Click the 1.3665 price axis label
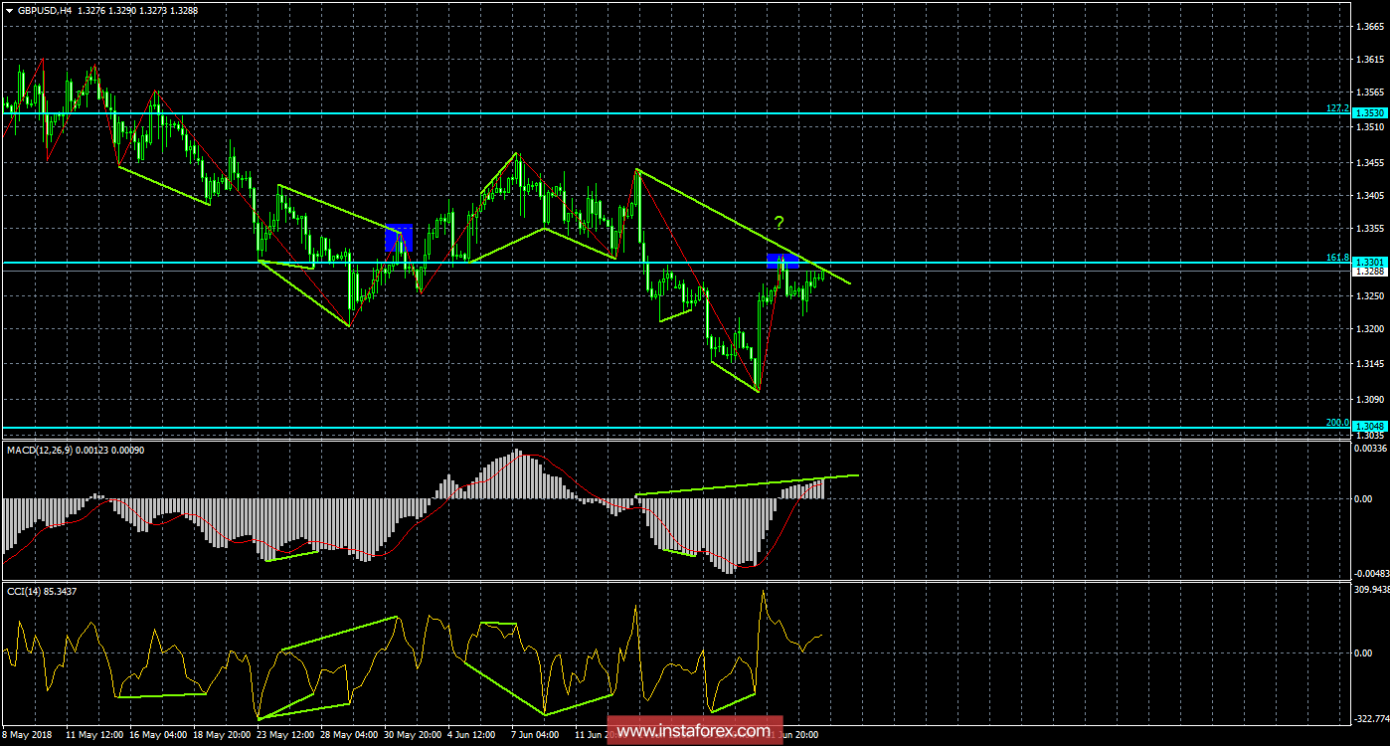Viewport: 1390px width, 746px height. [x=1370, y=26]
